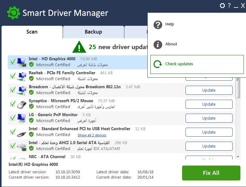The width and height of the screenshot is (246, 187).
Task: Click the Broadcom network adapter icon
Action: click(x=22, y=90)
